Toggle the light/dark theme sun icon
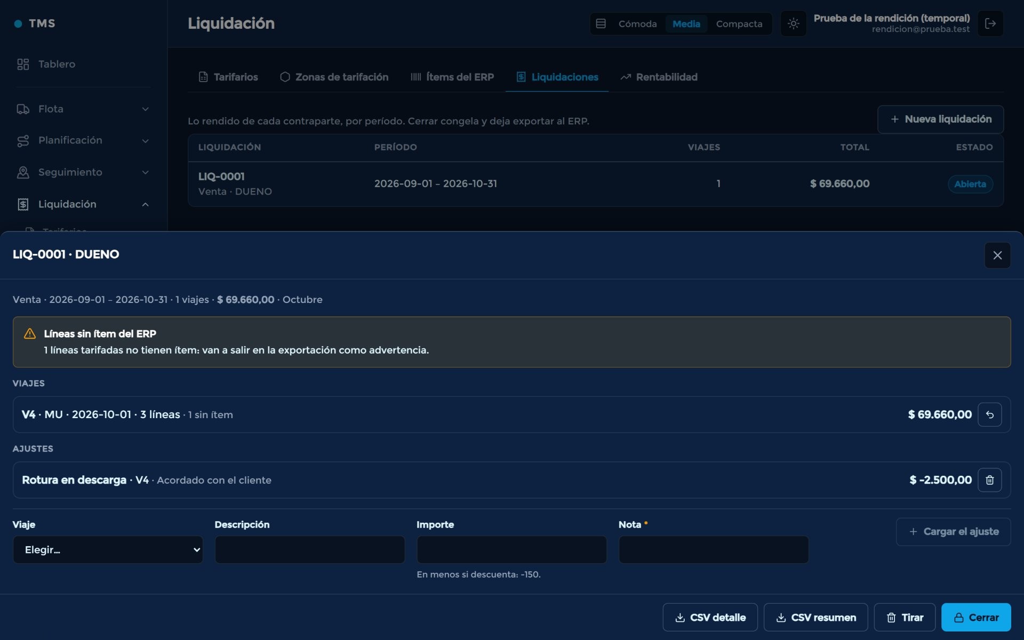Viewport: 1024px width, 640px height. point(793,23)
